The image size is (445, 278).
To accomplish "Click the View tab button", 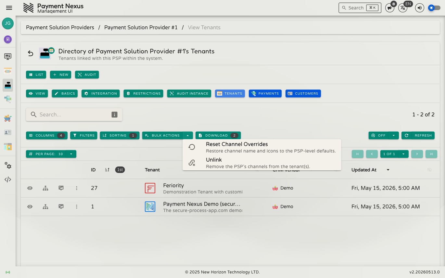I will coord(37,93).
